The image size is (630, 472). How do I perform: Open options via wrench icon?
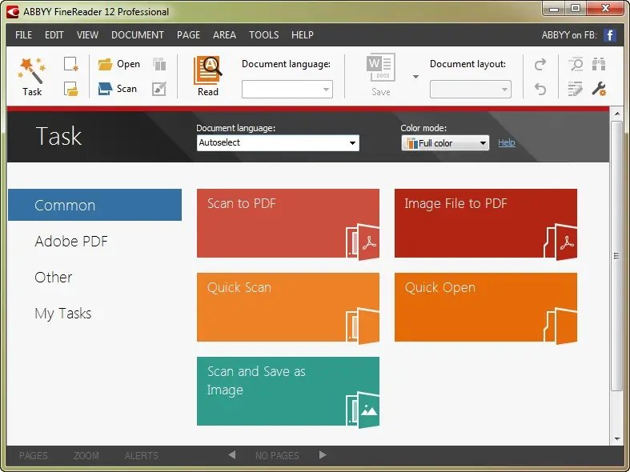click(599, 89)
